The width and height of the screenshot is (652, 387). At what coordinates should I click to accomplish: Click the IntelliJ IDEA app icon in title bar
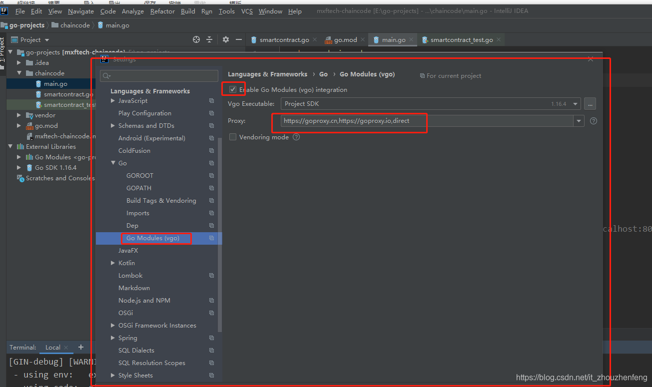pos(4,10)
